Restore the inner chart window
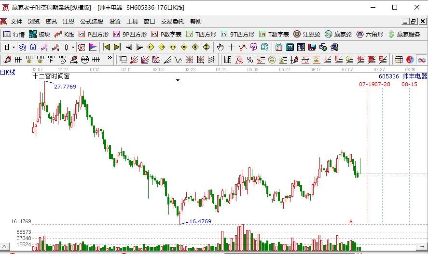428x254 pixels. [x=414, y=22]
